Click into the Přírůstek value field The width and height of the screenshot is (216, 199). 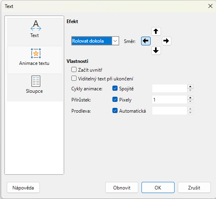click(x=169, y=99)
